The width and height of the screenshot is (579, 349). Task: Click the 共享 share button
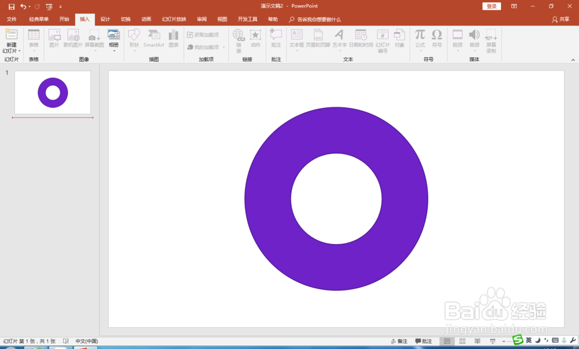[x=560, y=19]
